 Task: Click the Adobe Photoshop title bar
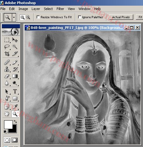click(71, 3)
